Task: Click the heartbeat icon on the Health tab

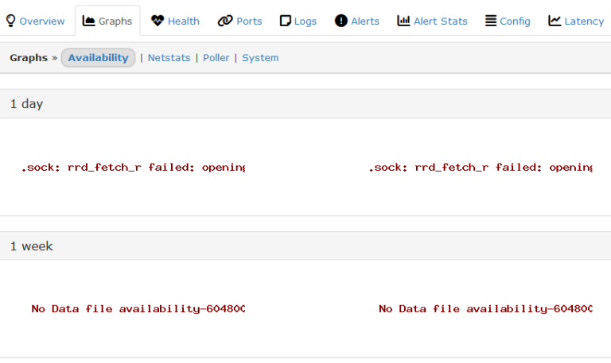Action: tap(158, 21)
